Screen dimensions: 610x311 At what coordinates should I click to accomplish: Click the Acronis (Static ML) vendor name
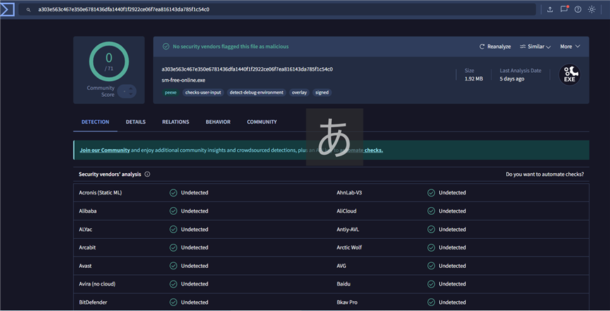pos(100,192)
